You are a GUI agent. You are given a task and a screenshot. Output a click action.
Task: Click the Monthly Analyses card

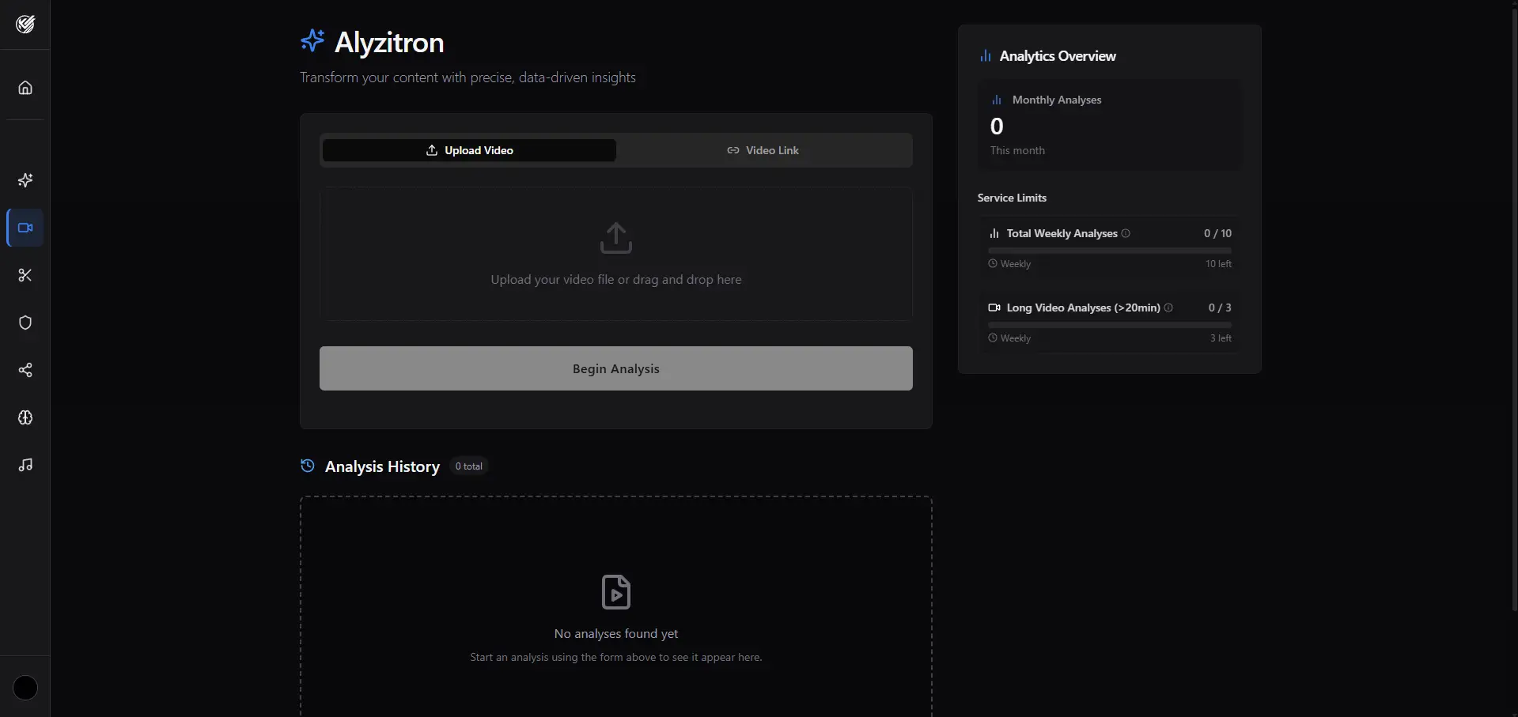pos(1109,125)
